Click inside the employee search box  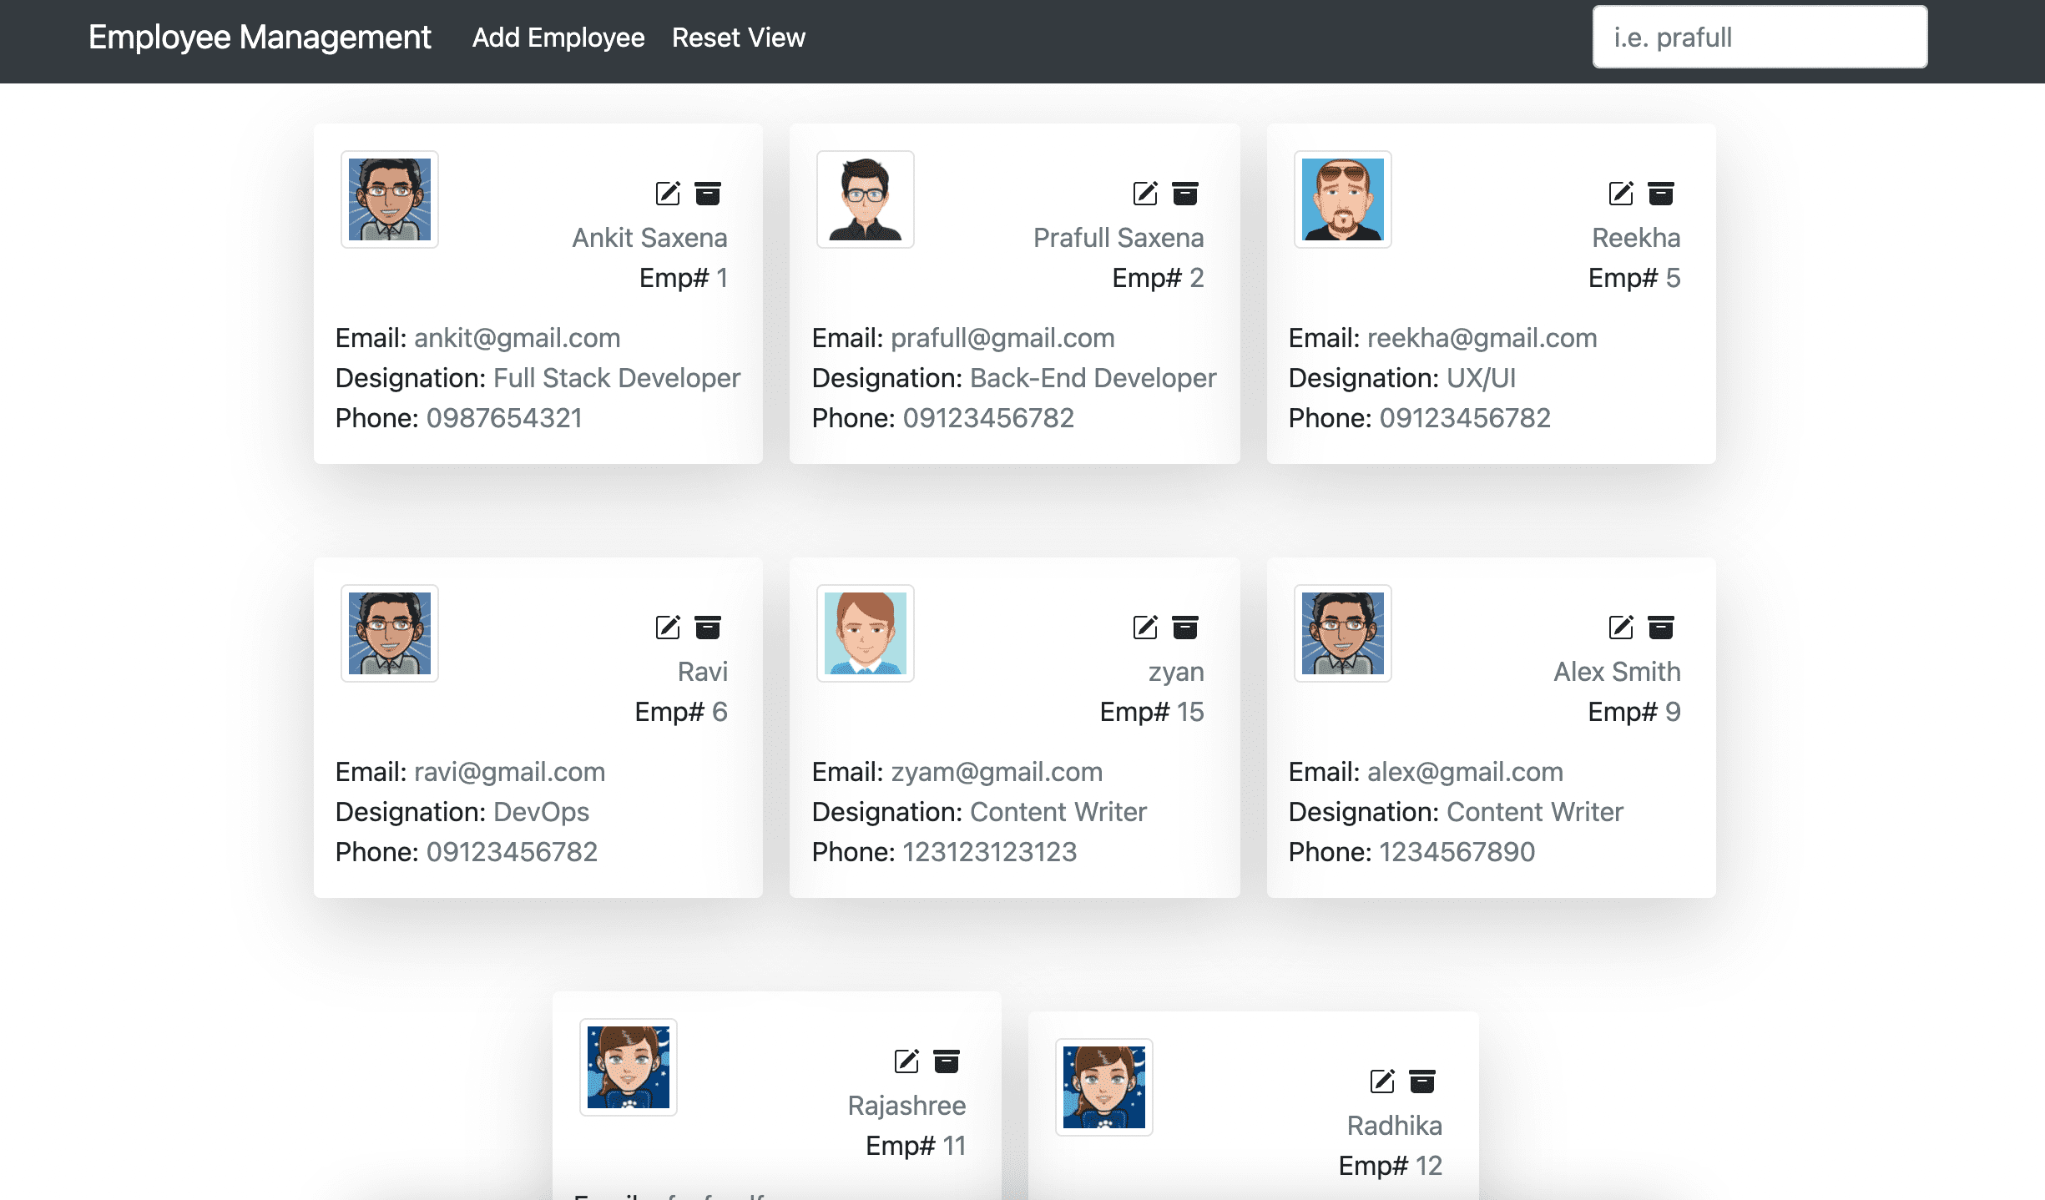pyautogui.click(x=1759, y=36)
